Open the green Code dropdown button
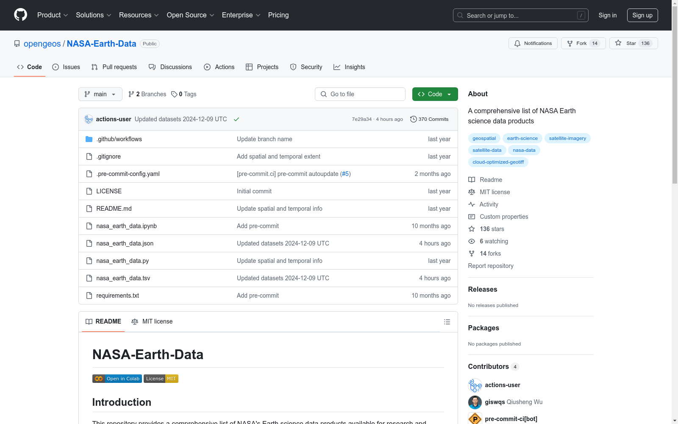 (435, 94)
